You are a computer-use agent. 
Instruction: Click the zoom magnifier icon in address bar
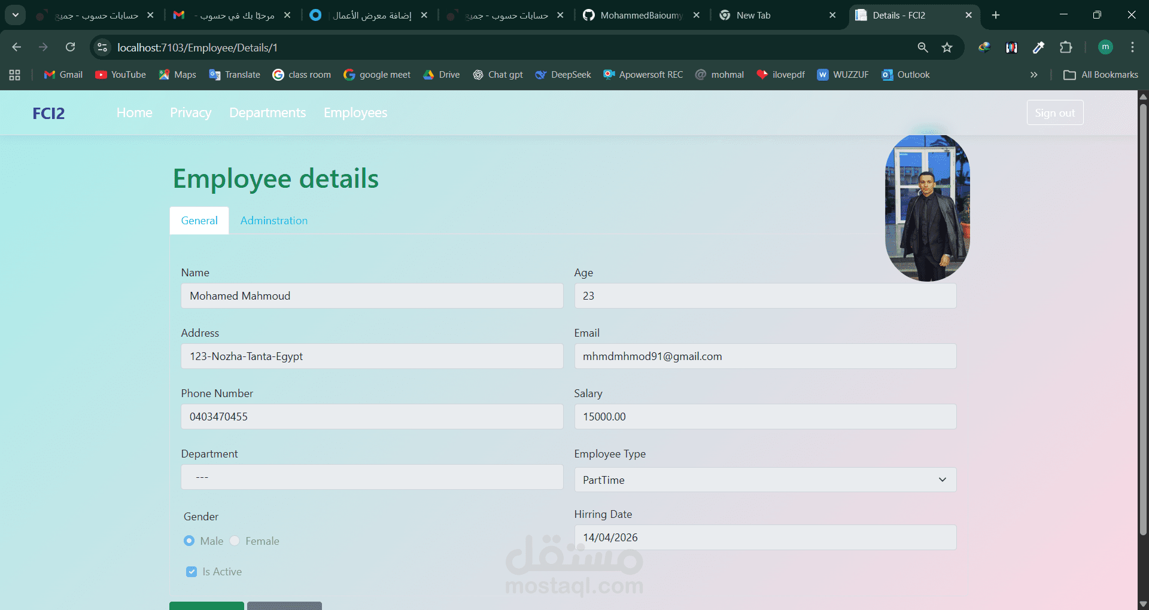coord(923,47)
